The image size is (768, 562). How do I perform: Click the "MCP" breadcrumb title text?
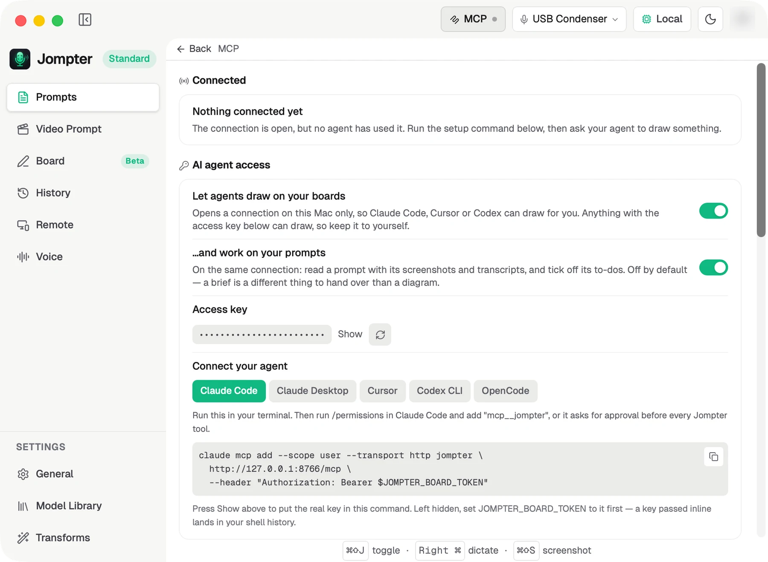pos(228,49)
